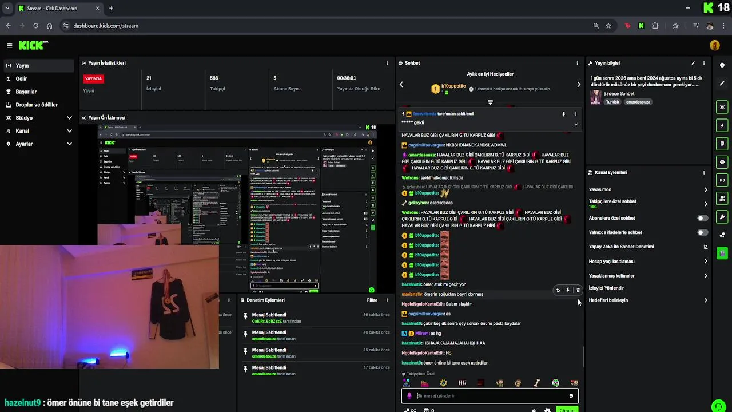
Task: Click the chat message input field
Action: (490, 396)
